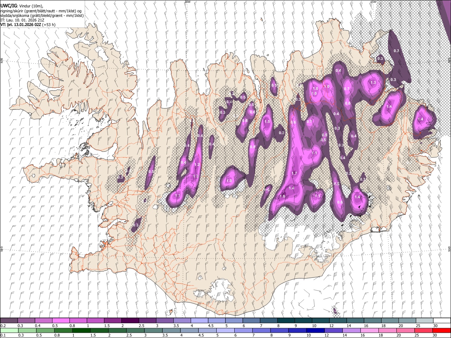Click the '0.2' label in the legend

(x=3, y=326)
